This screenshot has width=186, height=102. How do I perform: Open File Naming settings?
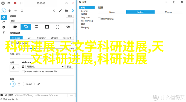(87, 21)
